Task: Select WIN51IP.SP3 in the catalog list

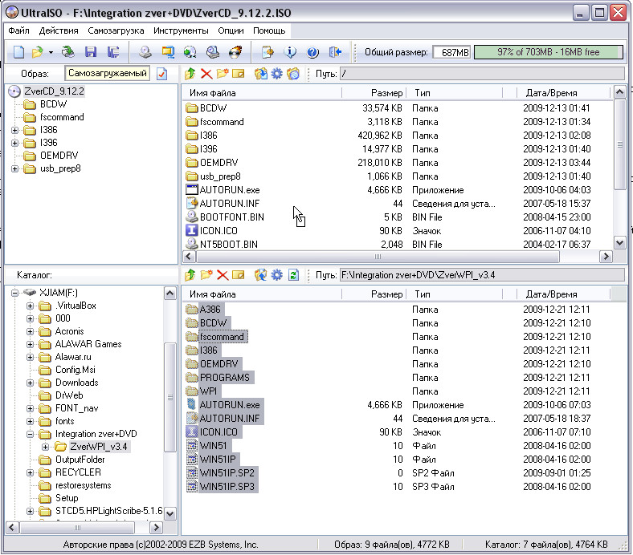Action: coord(227,487)
